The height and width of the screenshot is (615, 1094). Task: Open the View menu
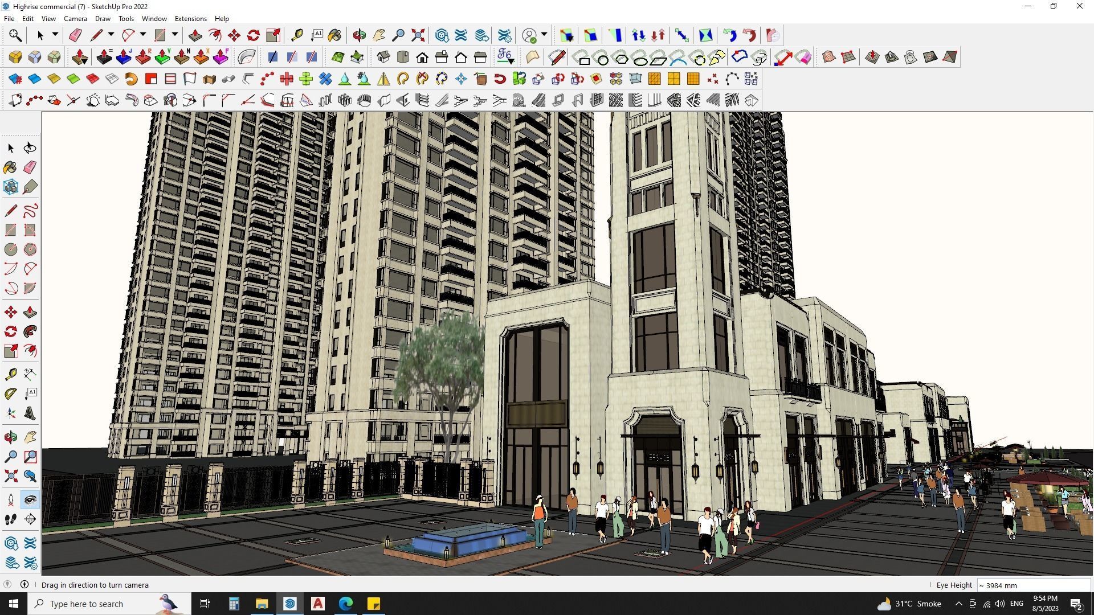(x=48, y=19)
